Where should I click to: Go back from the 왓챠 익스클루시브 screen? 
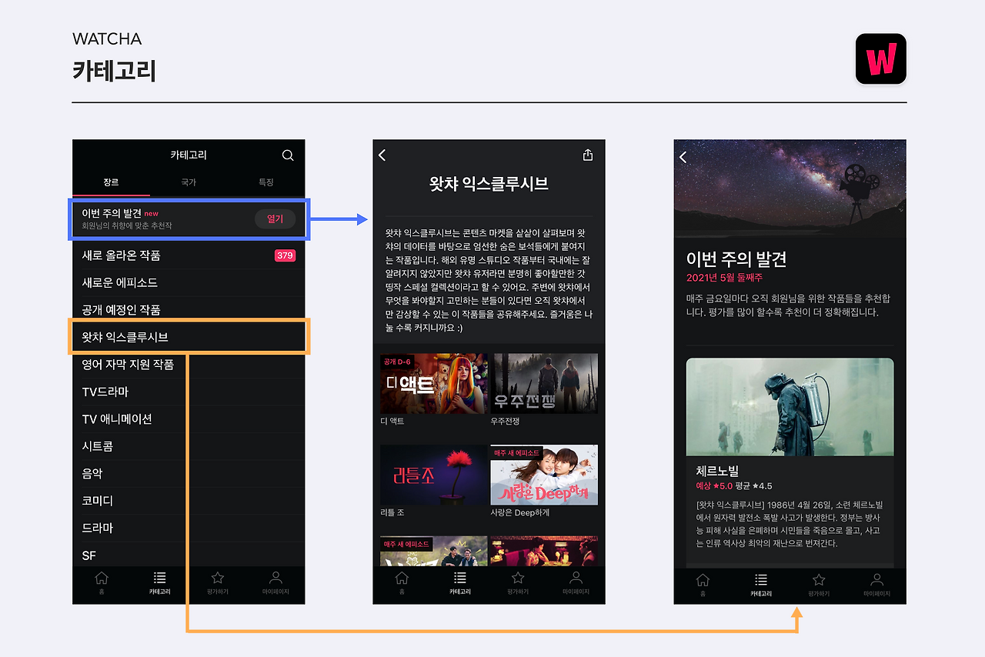click(382, 155)
